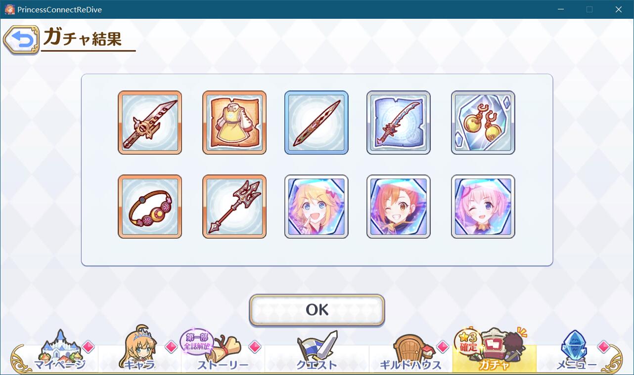634x375 pixels.
Task: Click the blue-framed slim blade item
Action: pyautogui.click(x=317, y=123)
